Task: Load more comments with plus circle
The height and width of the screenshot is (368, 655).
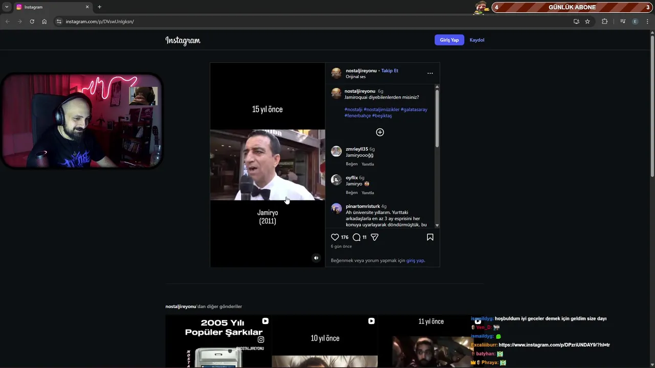Action: [x=380, y=132]
